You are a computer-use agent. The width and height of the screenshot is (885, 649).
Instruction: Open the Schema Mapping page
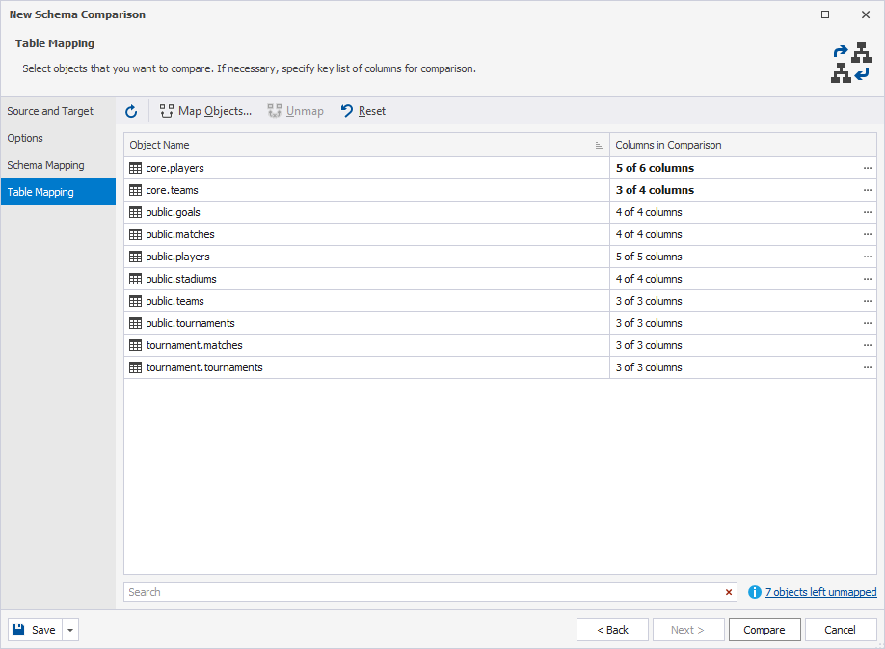pyautogui.click(x=58, y=165)
